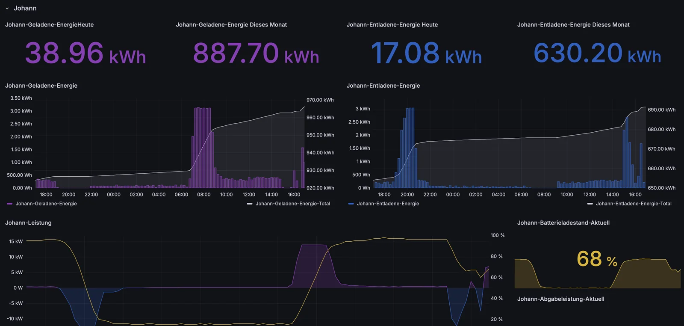
Task: Open Johann-Geladene-Energie chart panel title
Action: [x=41, y=86]
